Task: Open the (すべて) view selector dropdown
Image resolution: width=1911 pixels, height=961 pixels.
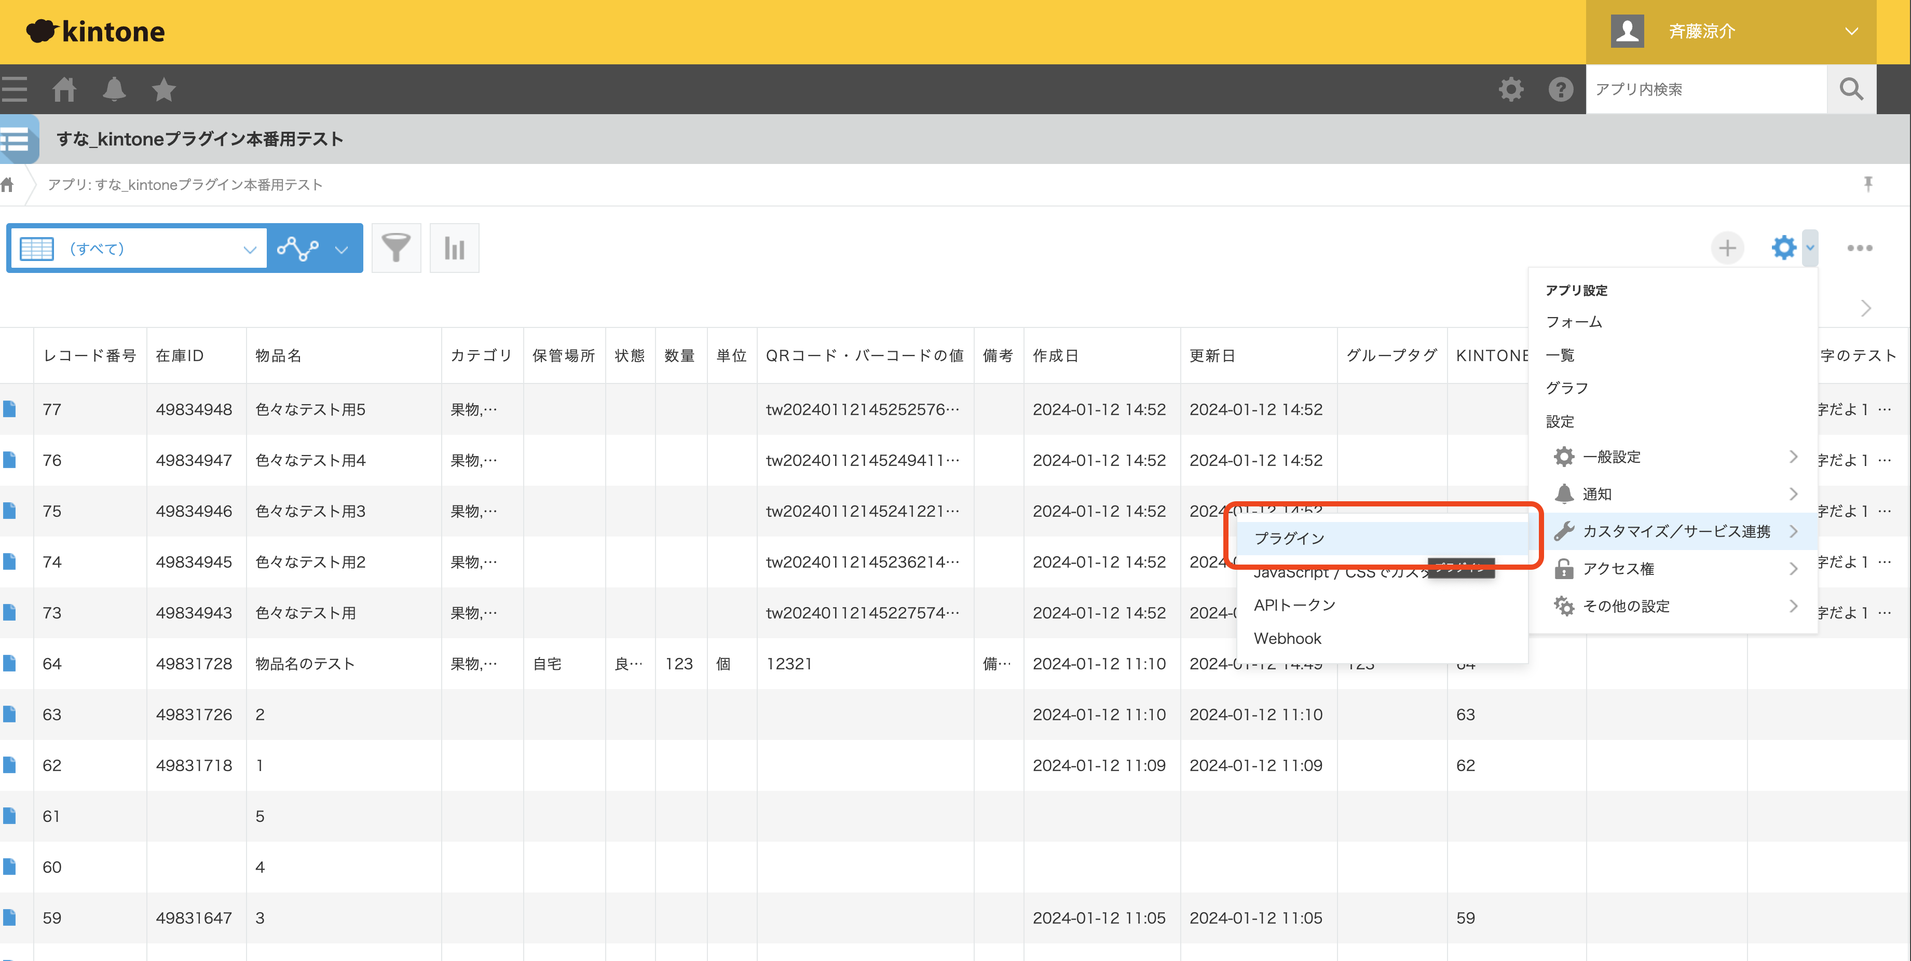Action: click(138, 249)
